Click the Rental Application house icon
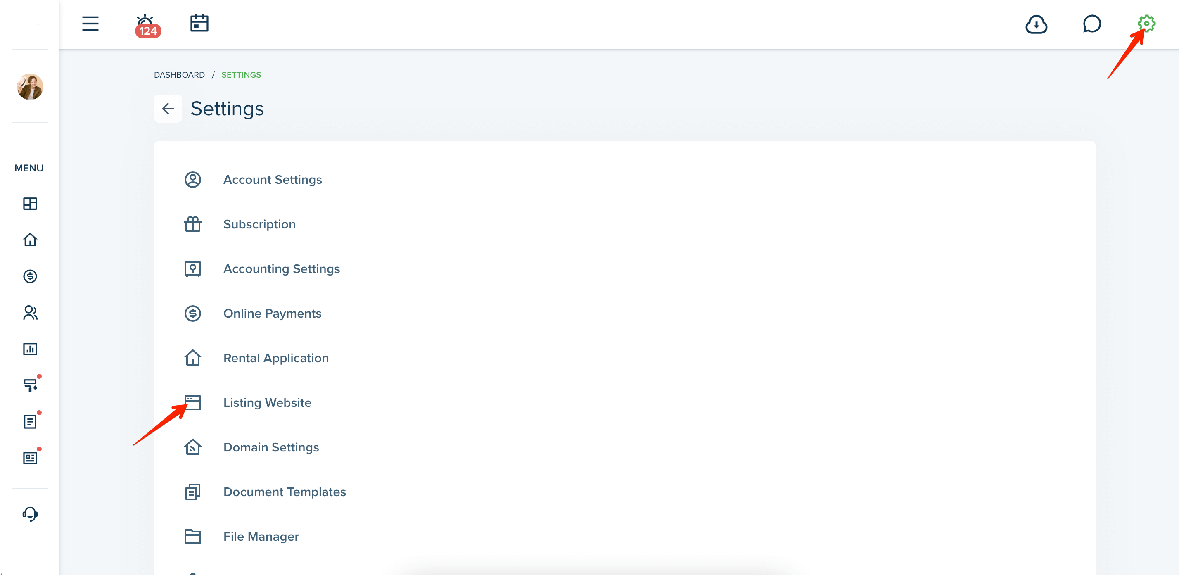 [x=193, y=358]
